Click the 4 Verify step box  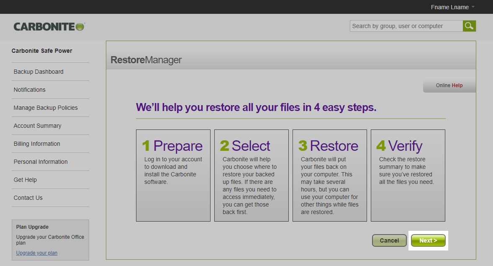click(x=408, y=175)
